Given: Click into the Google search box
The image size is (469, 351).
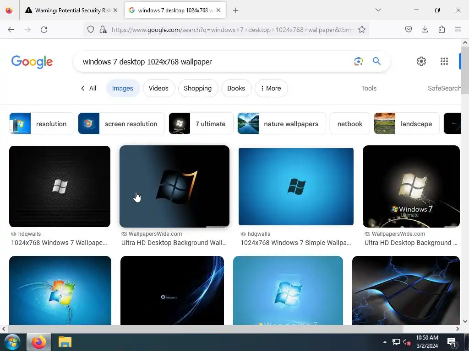Looking at the screenshot, I should [214, 62].
